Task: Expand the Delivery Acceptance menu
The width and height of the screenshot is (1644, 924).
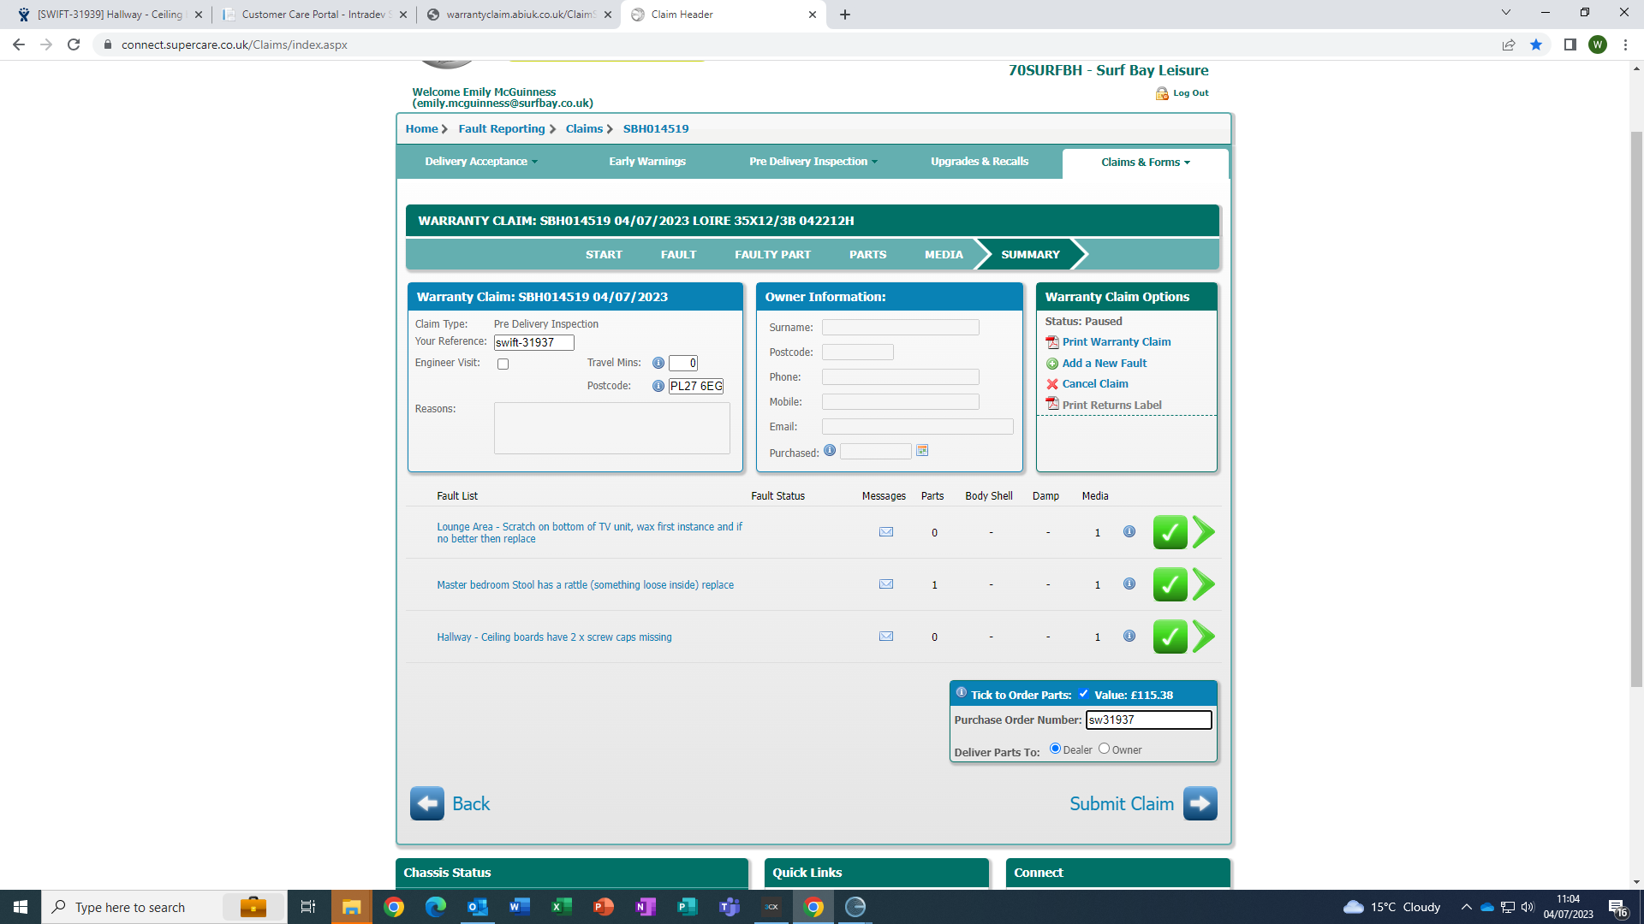Action: point(480,162)
